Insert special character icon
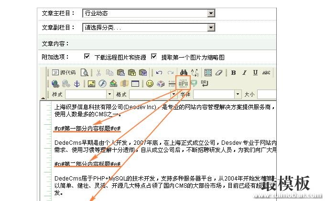Viewport: 325px width, 201px height. tap(161, 84)
